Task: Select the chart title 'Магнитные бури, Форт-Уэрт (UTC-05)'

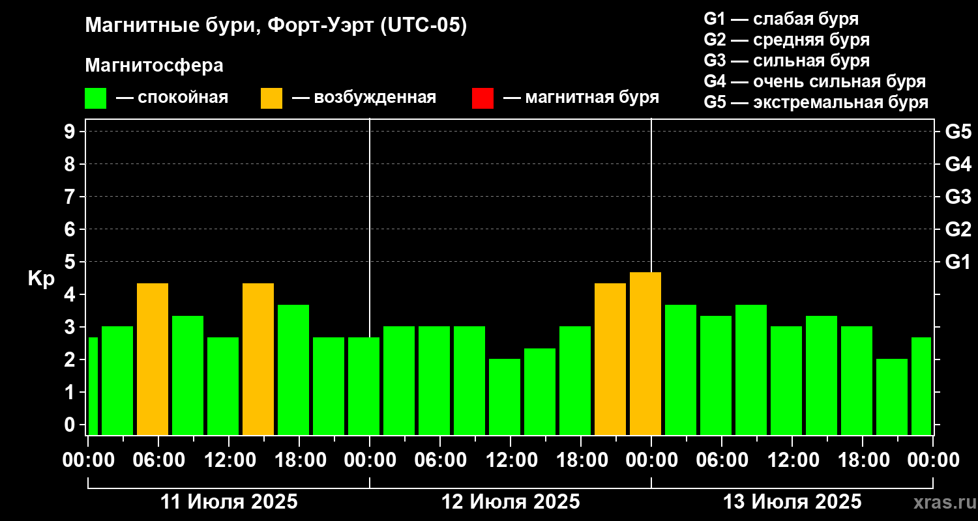Action: (x=276, y=26)
